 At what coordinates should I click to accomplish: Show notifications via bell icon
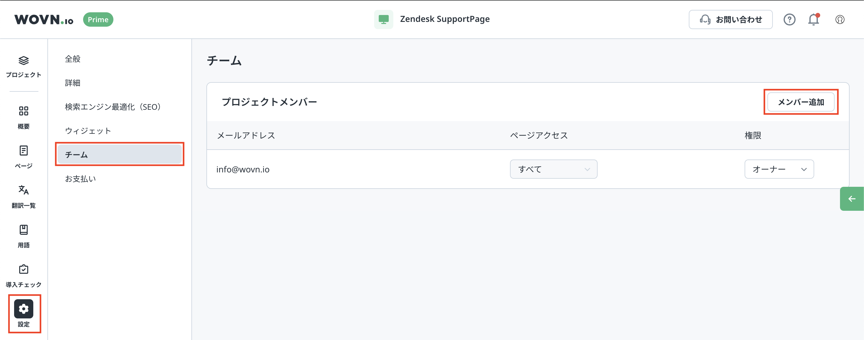(813, 19)
